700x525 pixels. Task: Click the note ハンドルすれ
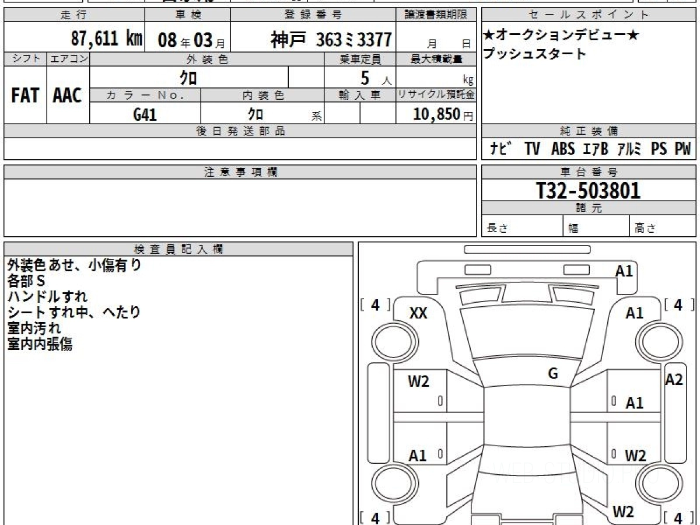tap(47, 297)
